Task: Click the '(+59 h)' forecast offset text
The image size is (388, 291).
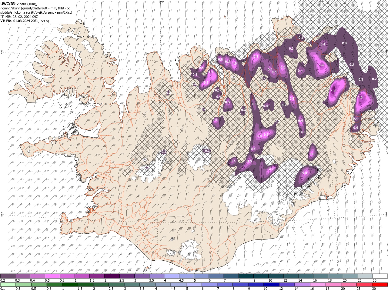Action: pyautogui.click(x=43, y=21)
